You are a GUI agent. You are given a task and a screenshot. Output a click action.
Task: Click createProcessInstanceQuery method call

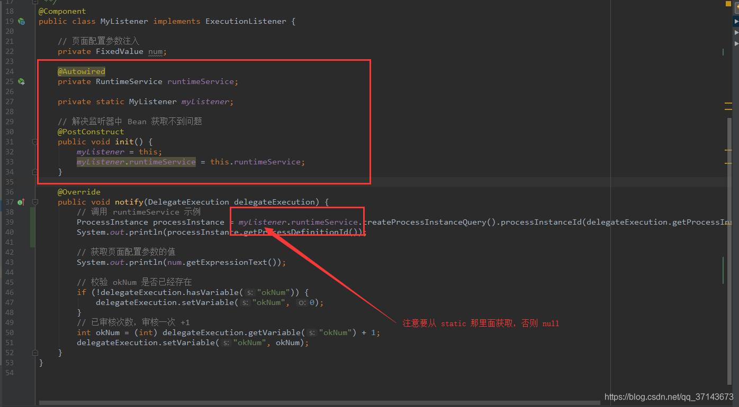(425, 222)
